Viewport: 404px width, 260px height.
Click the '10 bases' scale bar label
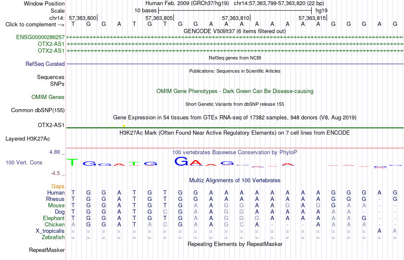145,11
